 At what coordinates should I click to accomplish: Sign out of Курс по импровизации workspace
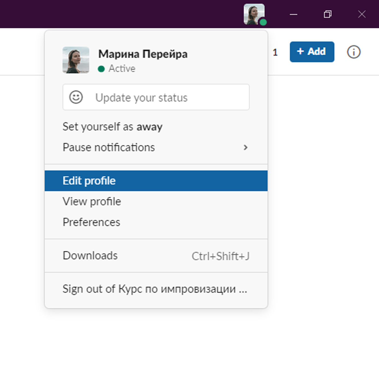(x=155, y=289)
